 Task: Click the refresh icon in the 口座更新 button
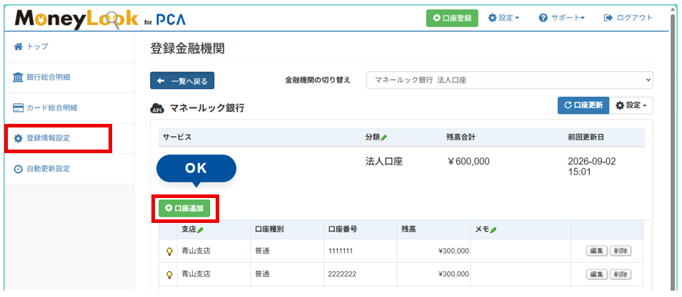[567, 105]
